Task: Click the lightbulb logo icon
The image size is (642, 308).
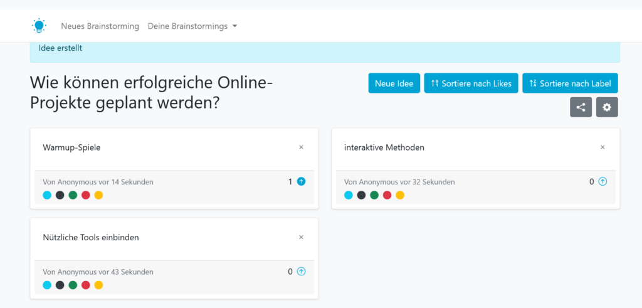Action: [x=39, y=26]
